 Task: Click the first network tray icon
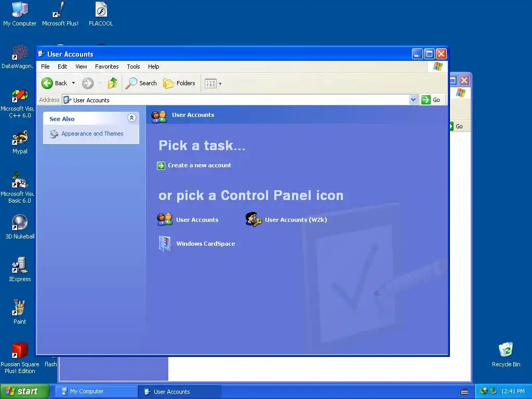(484, 391)
